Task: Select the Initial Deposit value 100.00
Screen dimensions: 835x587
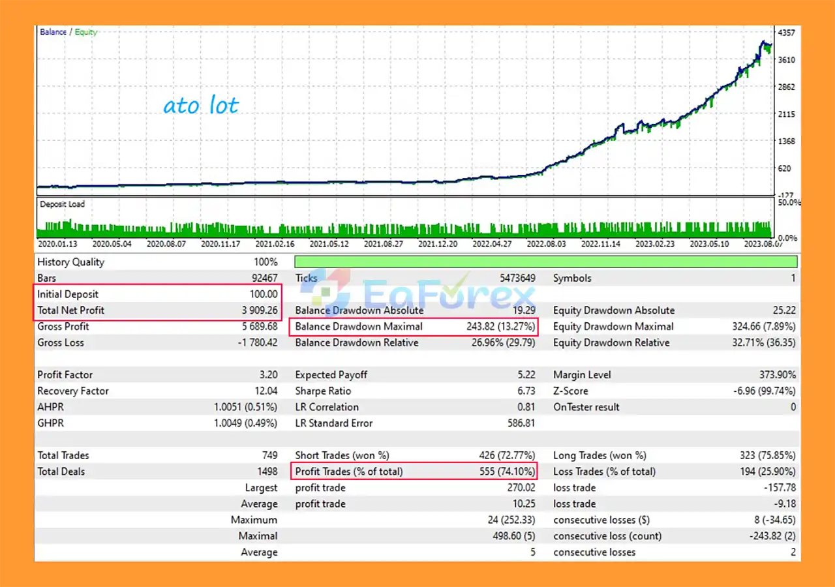Action: [x=263, y=294]
